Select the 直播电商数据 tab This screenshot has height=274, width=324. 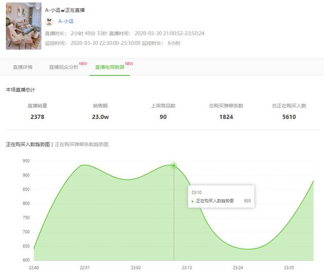(110, 67)
